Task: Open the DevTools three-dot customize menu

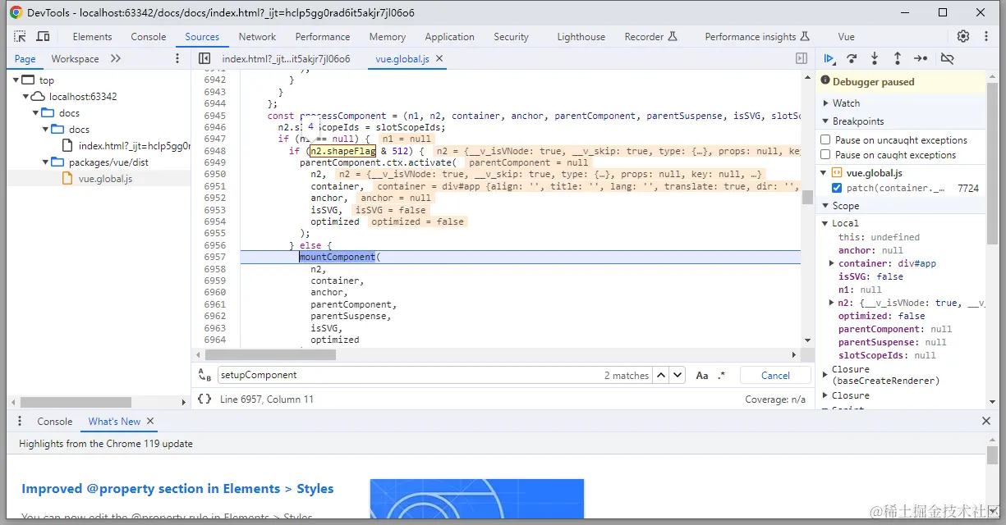Action: [985, 37]
